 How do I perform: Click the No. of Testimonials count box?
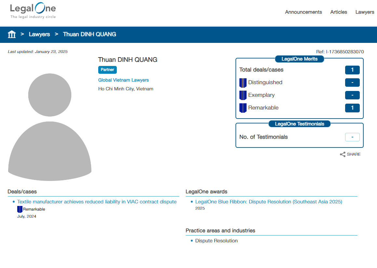click(352, 137)
